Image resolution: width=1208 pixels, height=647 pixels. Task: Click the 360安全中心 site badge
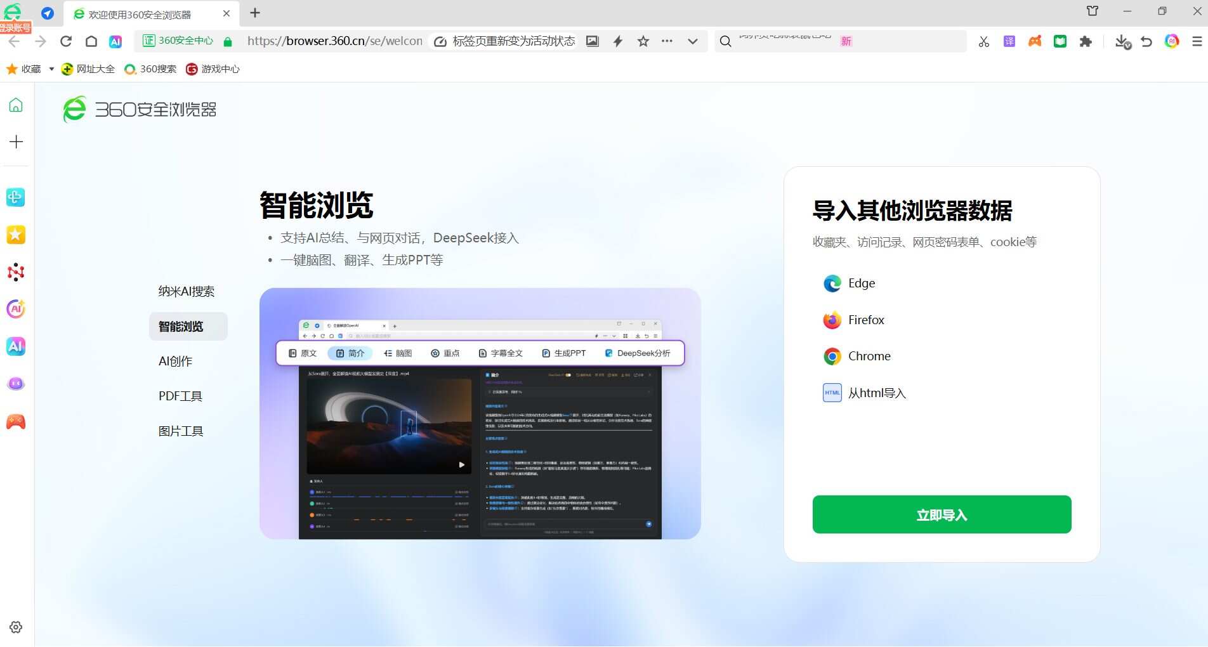coord(178,41)
